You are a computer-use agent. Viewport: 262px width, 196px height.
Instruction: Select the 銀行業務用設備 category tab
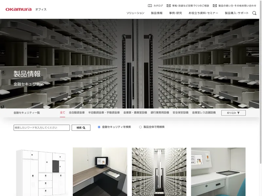[x=160, y=113]
